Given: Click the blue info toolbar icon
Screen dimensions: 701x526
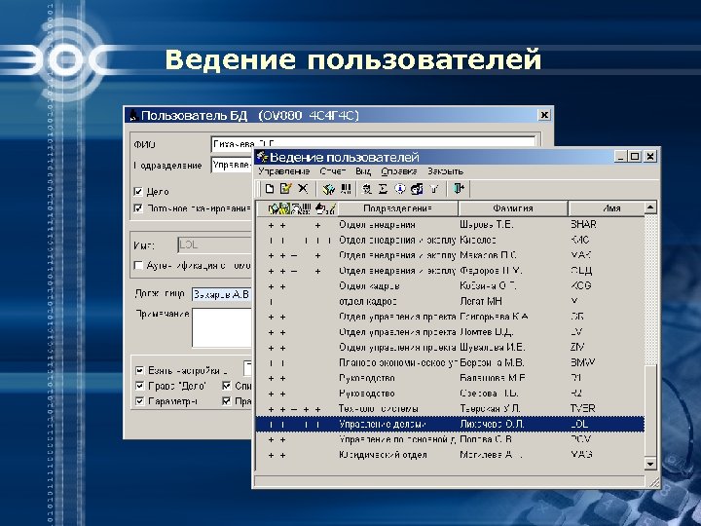Looking at the screenshot, I should tap(400, 189).
